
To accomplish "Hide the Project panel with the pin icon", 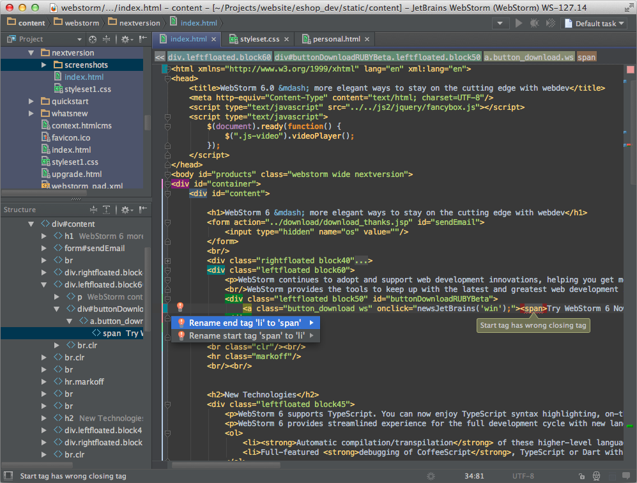I will 142,39.
